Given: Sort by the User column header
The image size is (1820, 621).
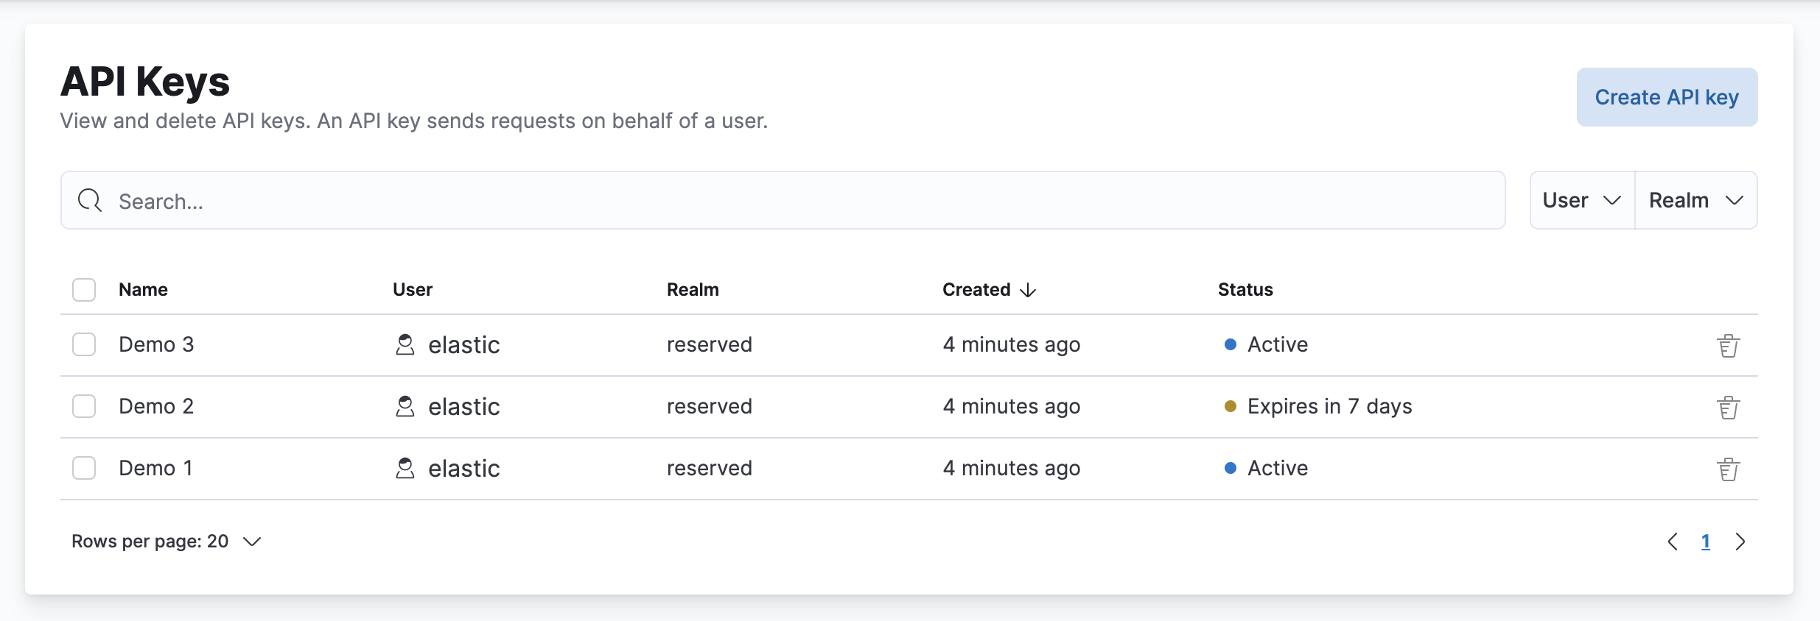Looking at the screenshot, I should point(413,290).
